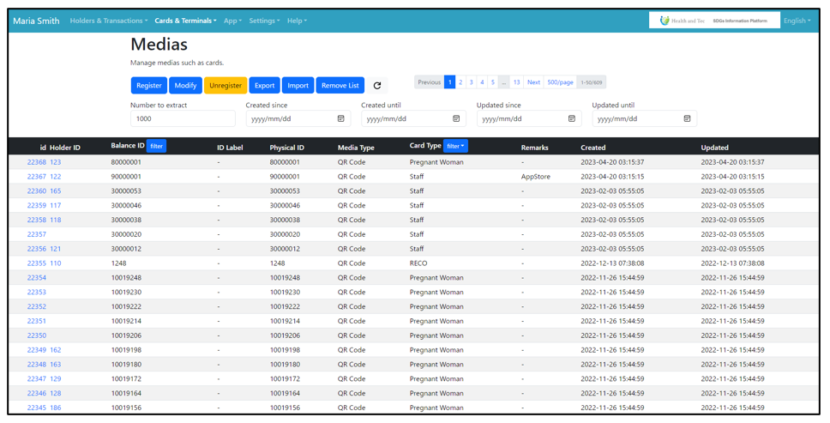830x423 pixels.
Task: Open media record id 22368
Action: pos(36,162)
